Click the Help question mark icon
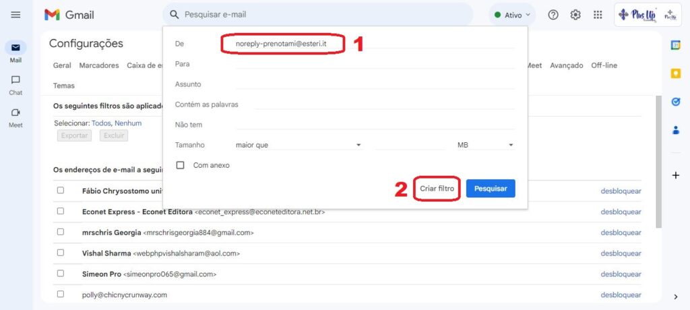 click(x=553, y=15)
